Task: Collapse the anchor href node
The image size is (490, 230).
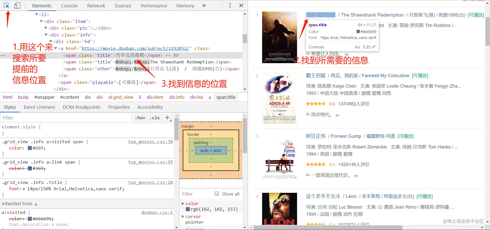Action: (56, 48)
